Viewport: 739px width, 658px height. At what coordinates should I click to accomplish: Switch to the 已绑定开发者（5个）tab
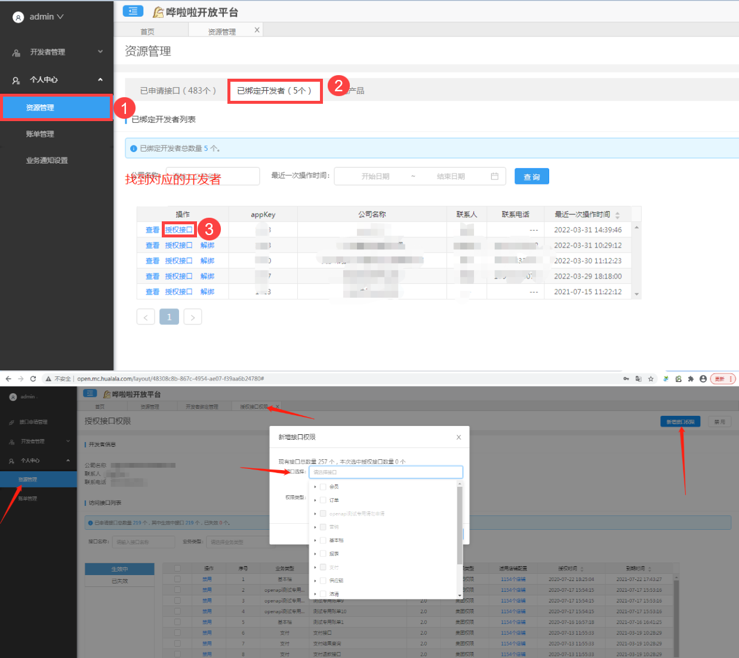[275, 91]
